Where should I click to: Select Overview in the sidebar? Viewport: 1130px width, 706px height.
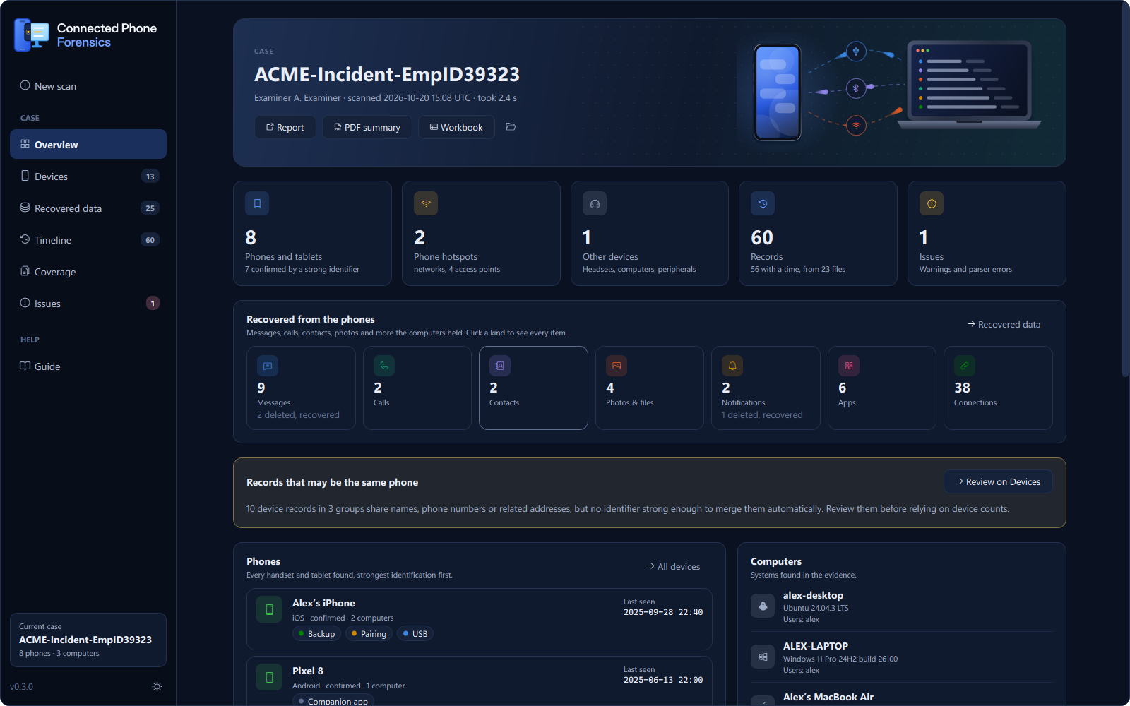88,144
